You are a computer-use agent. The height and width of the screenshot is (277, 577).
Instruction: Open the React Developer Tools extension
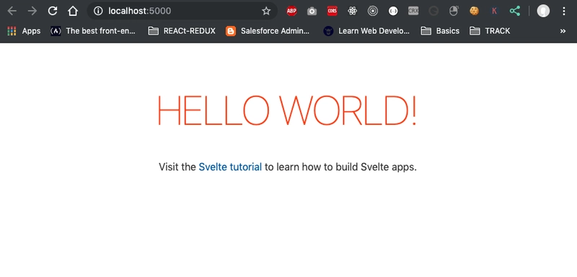pos(352,11)
